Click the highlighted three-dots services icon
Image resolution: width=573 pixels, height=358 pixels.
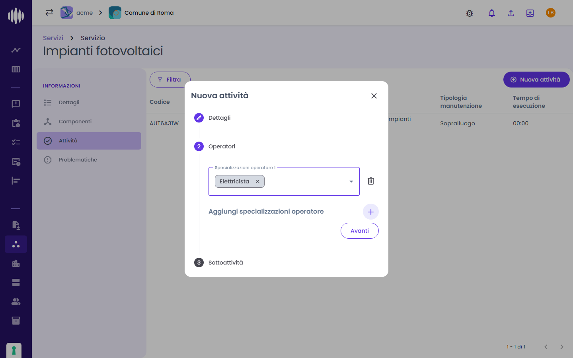[16, 244]
